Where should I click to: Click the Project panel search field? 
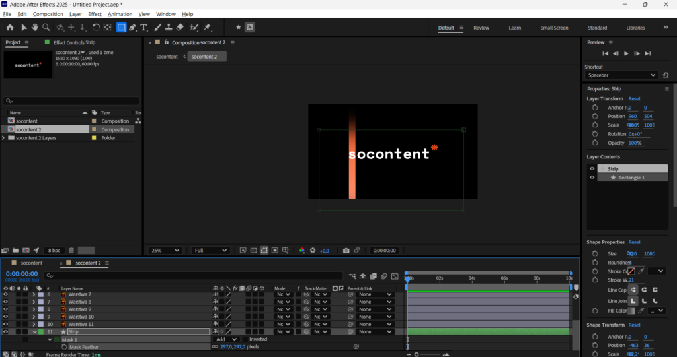pyautogui.click(x=71, y=101)
